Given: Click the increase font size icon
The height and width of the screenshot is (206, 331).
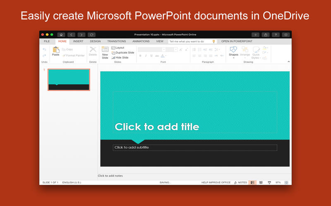Looking at the screenshot, I should click(181, 49).
